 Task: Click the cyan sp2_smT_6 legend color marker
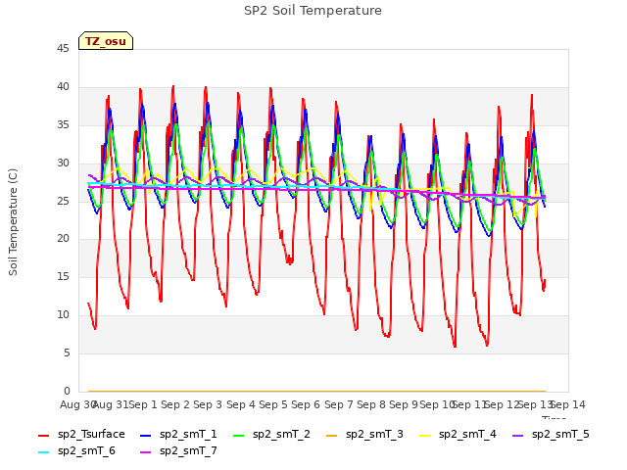click(43, 452)
